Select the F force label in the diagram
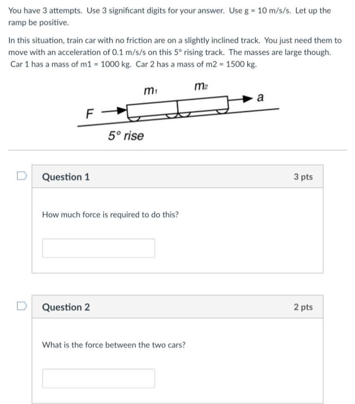 [90, 112]
